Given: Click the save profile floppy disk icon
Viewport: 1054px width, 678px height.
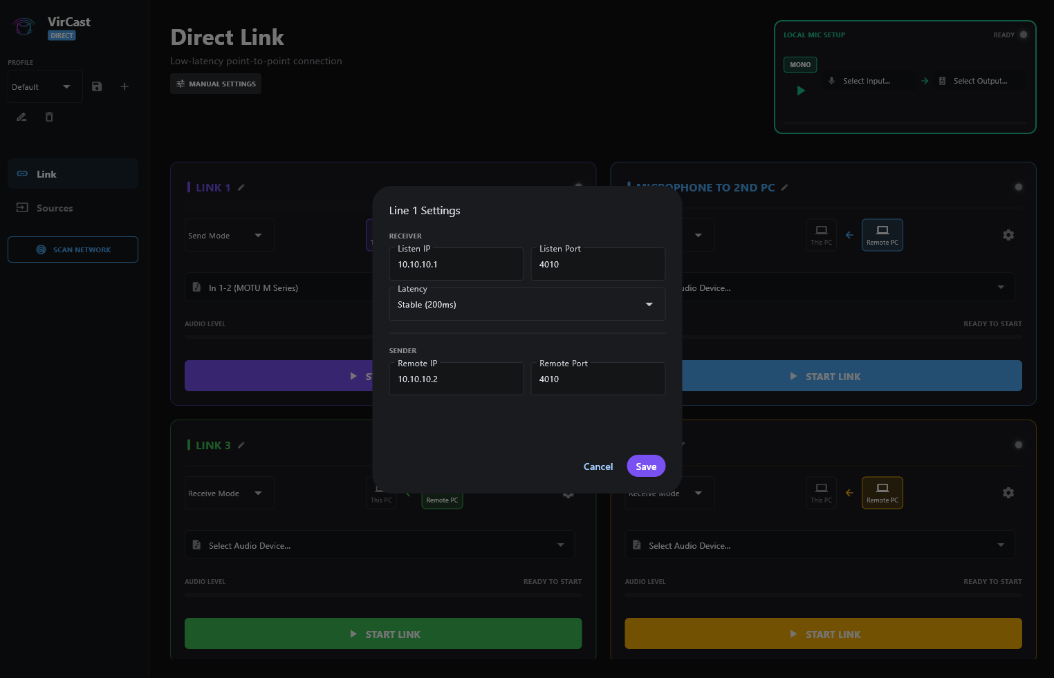Looking at the screenshot, I should (97, 86).
